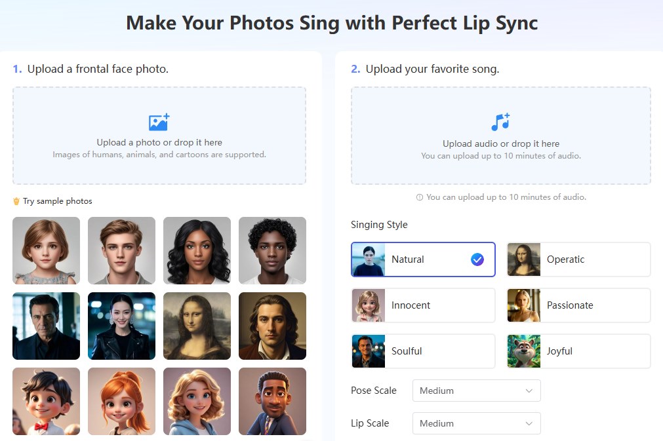This screenshot has width=663, height=441.
Task: Click "Upload a photo or drop it here"
Action: [x=159, y=142]
